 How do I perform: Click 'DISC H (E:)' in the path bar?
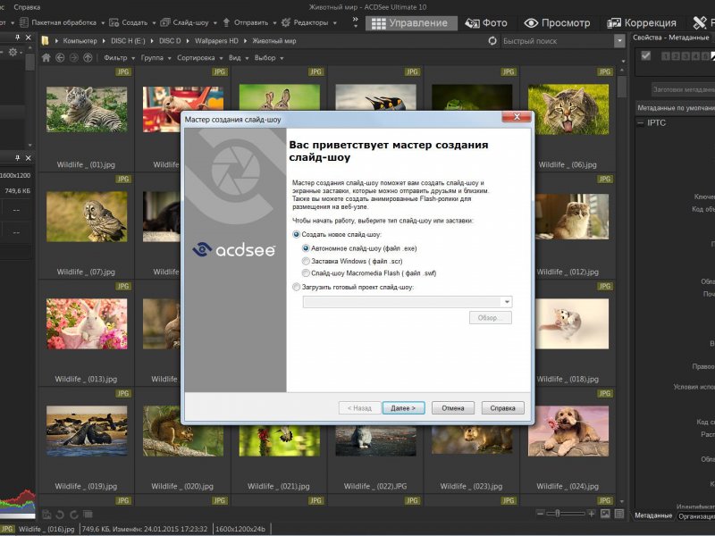128,41
